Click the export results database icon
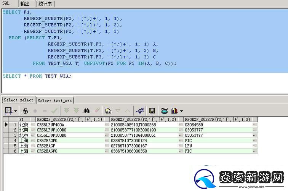This screenshot has height=191, width=288. coord(164,111)
